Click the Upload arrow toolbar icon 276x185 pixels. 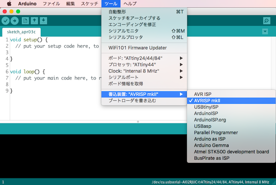[x=14, y=21]
